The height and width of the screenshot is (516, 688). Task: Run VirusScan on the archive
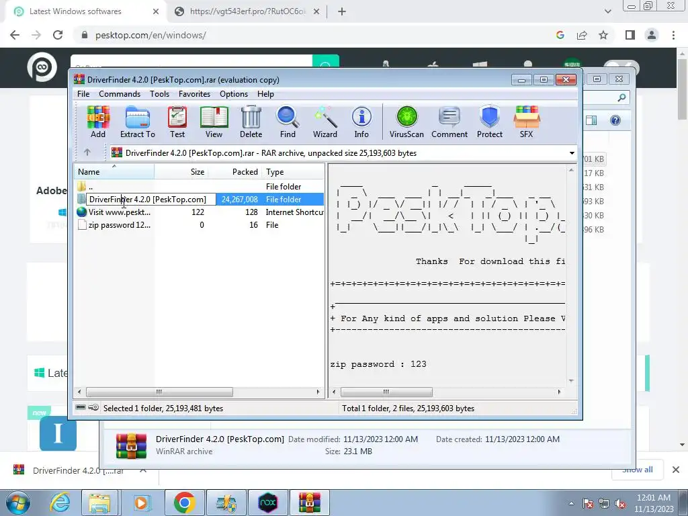[406, 122]
